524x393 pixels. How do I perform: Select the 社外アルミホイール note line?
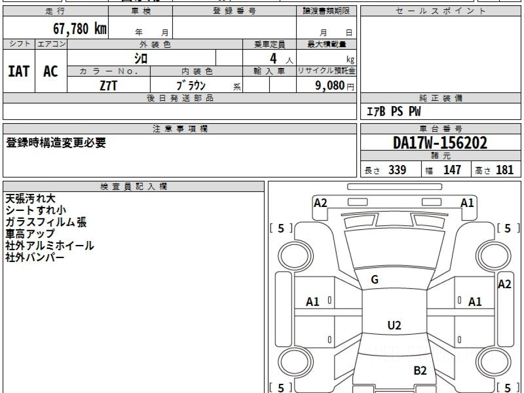pos(49,246)
